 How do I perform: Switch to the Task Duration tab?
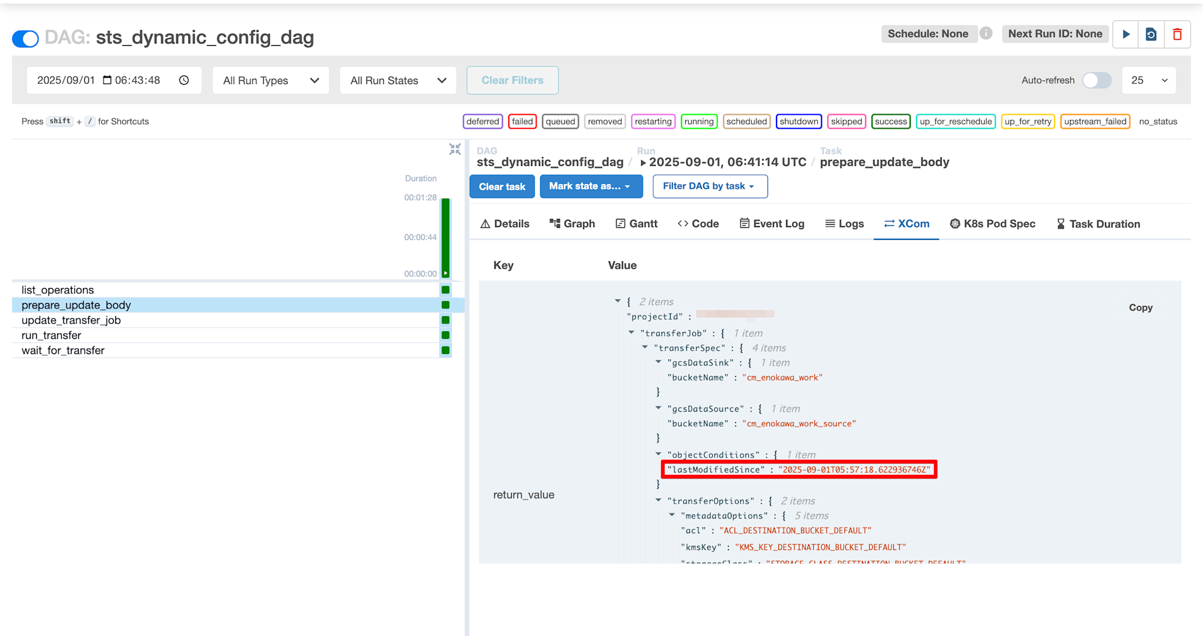(1098, 224)
